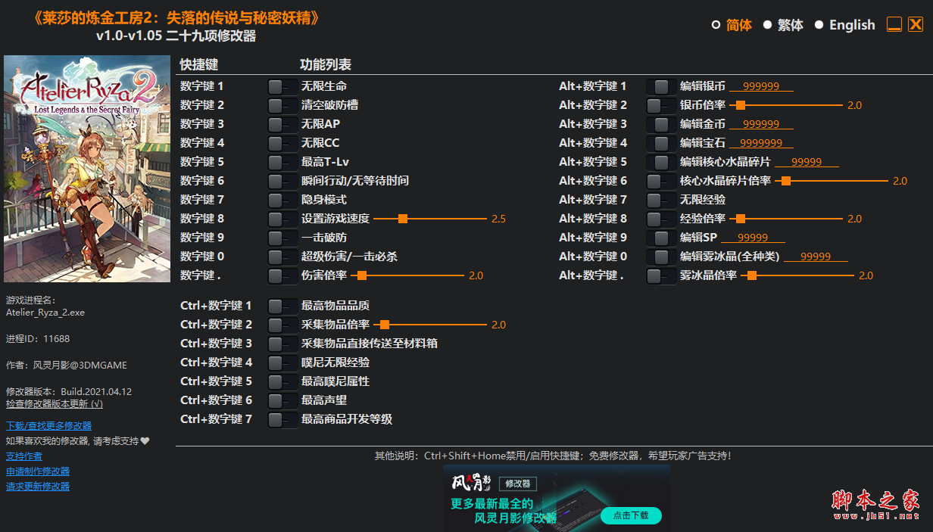This screenshot has width=933, height=532.
Task: Focus the 编辑宝石 value field
Action: 761,143
